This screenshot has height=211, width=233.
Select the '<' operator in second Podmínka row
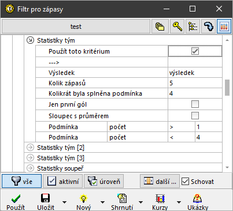coord(182,137)
